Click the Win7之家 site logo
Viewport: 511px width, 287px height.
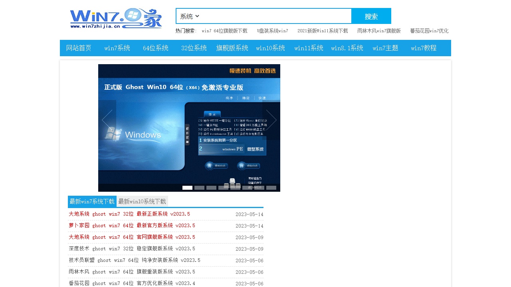[116, 19]
